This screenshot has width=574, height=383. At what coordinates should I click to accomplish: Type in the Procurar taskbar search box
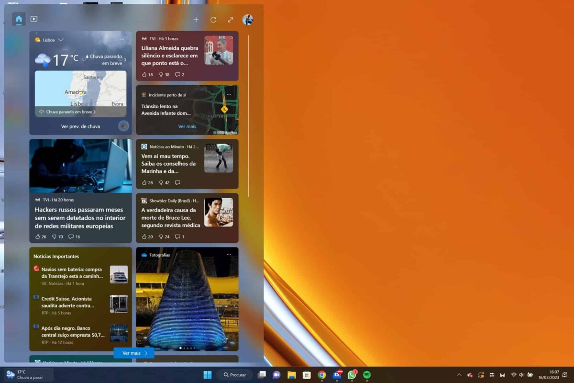(x=234, y=375)
